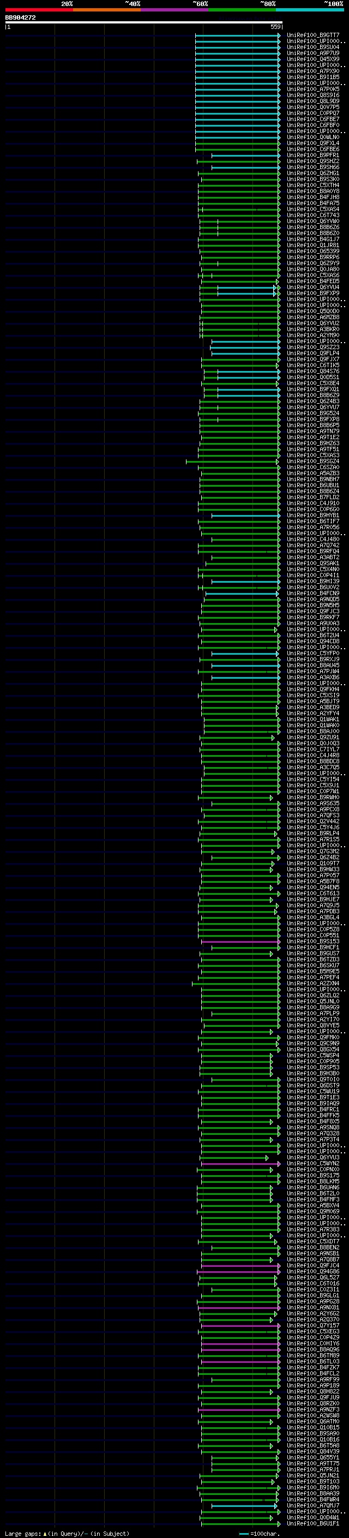Open hit UniRef100_A2ZXN4

[312, 983]
